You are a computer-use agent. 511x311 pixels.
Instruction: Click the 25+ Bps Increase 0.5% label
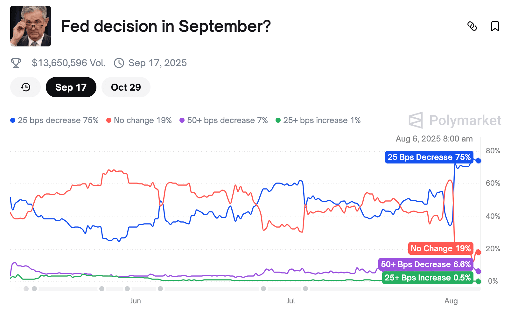(x=428, y=278)
